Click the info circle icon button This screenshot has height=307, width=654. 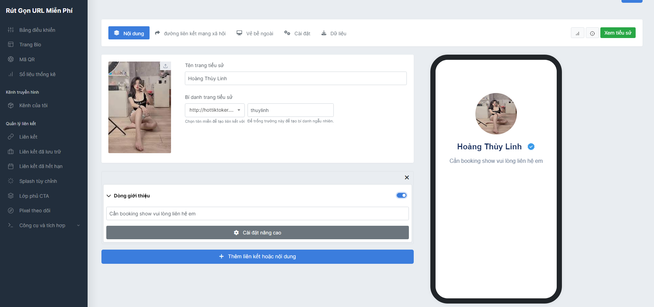click(592, 33)
